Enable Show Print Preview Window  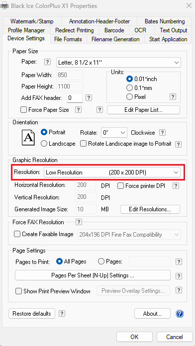[18, 291]
